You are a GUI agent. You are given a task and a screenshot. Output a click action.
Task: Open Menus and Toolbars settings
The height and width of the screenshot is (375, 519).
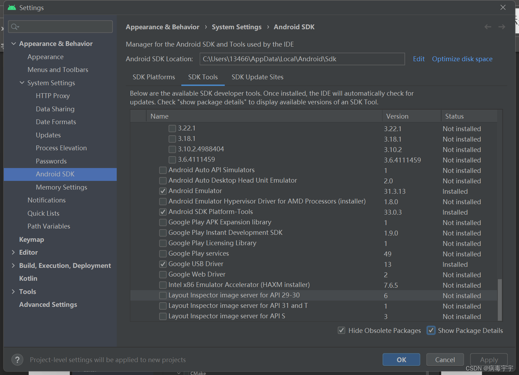[x=58, y=70]
